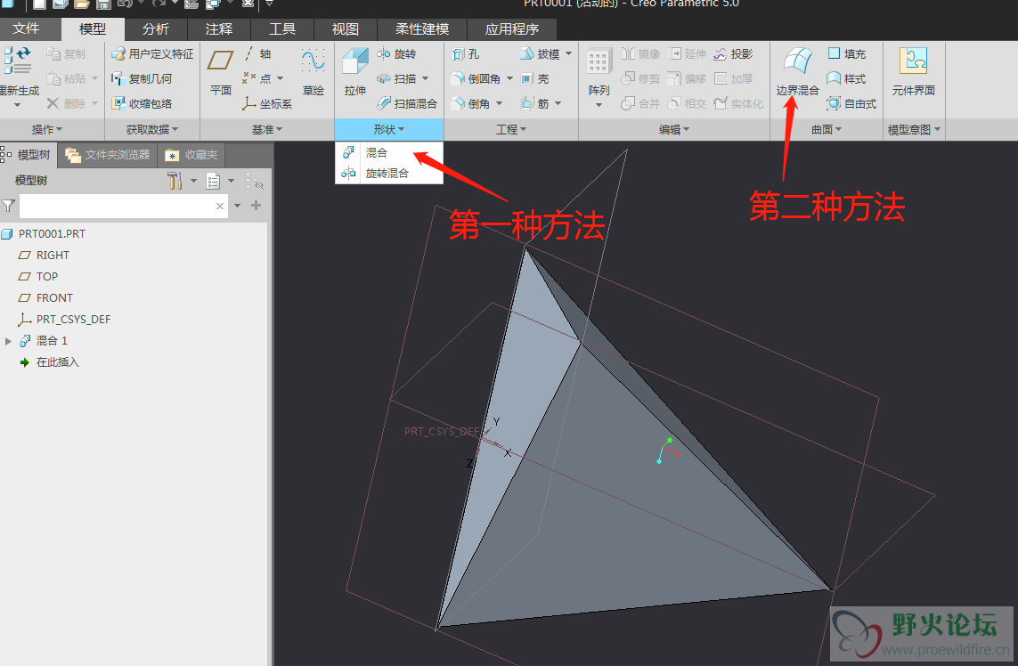Expand the 混合 1 tree node
The width and height of the screenshot is (1018, 666).
(x=8, y=341)
